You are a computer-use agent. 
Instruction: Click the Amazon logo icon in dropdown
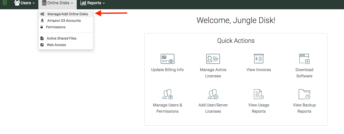tap(42, 21)
